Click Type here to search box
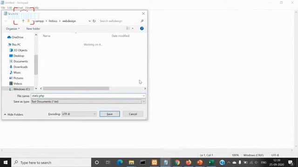Image resolution: width=298 pixels, height=167 pixels. click(51, 162)
